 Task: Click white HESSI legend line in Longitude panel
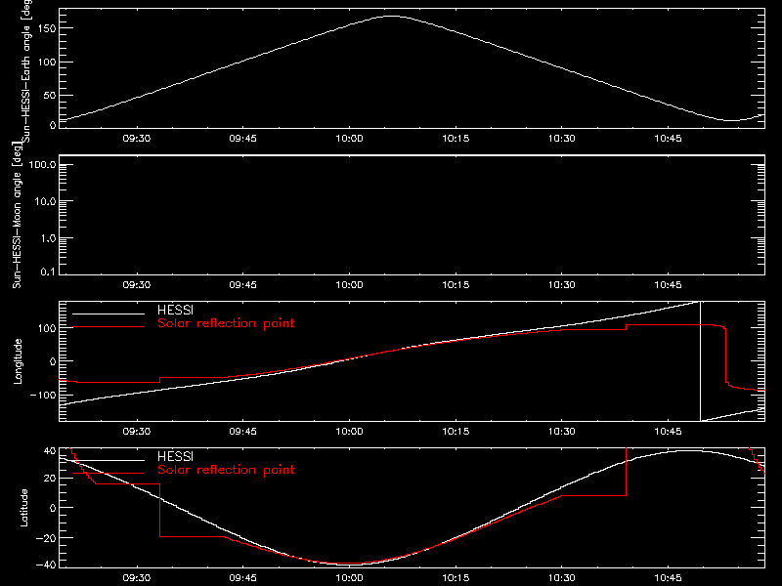(109, 314)
